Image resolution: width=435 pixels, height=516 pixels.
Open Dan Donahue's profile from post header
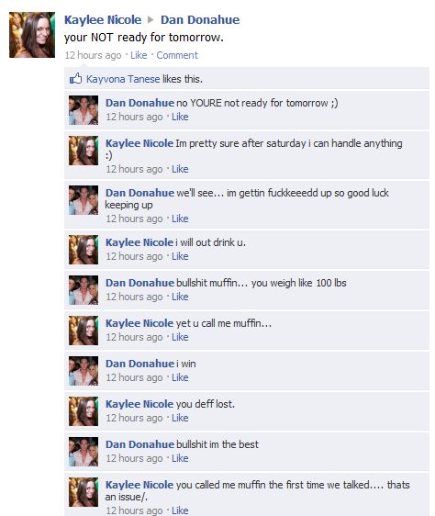(200, 20)
